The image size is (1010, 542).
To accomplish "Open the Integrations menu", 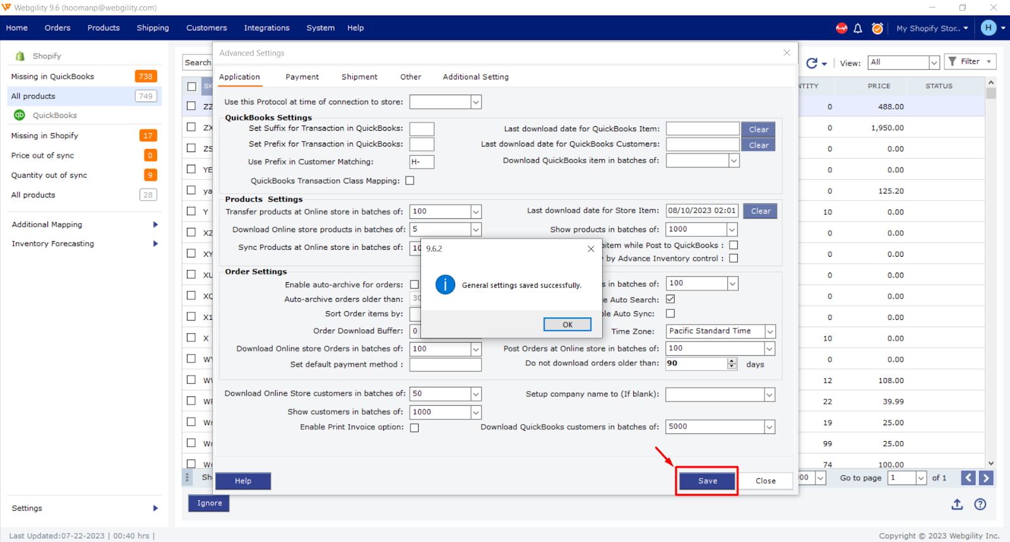I will [266, 28].
